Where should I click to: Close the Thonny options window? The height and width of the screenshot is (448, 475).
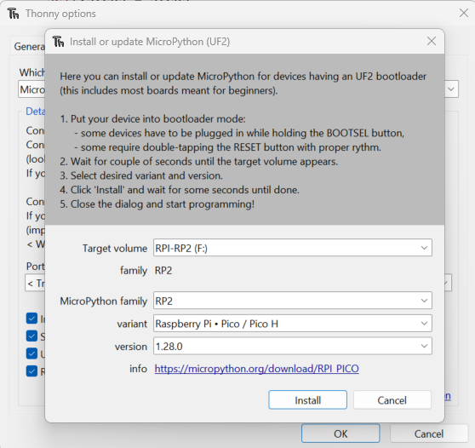[464, 13]
